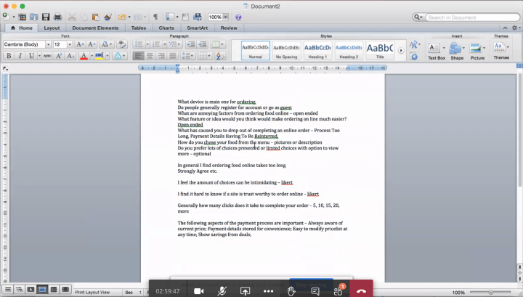Expand the font size dropdown
Image resolution: width=523 pixels, height=297 pixels.
click(x=68, y=44)
